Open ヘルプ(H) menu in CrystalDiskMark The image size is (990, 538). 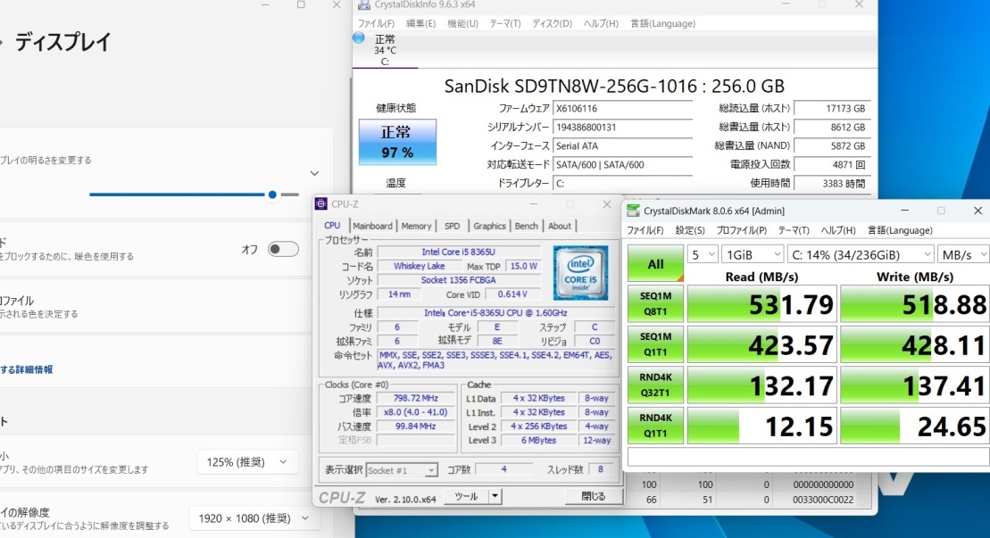[838, 230]
